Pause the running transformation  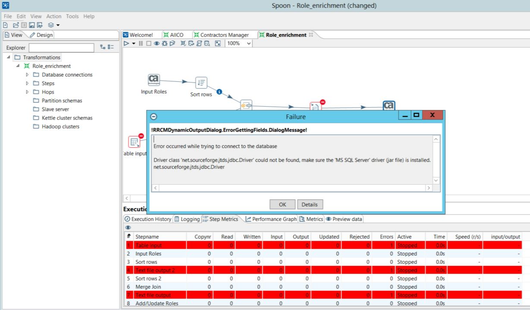coord(140,44)
